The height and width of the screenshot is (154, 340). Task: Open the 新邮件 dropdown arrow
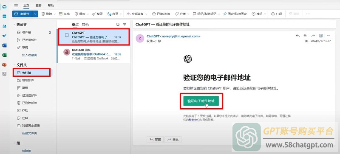click(x=35, y=14)
